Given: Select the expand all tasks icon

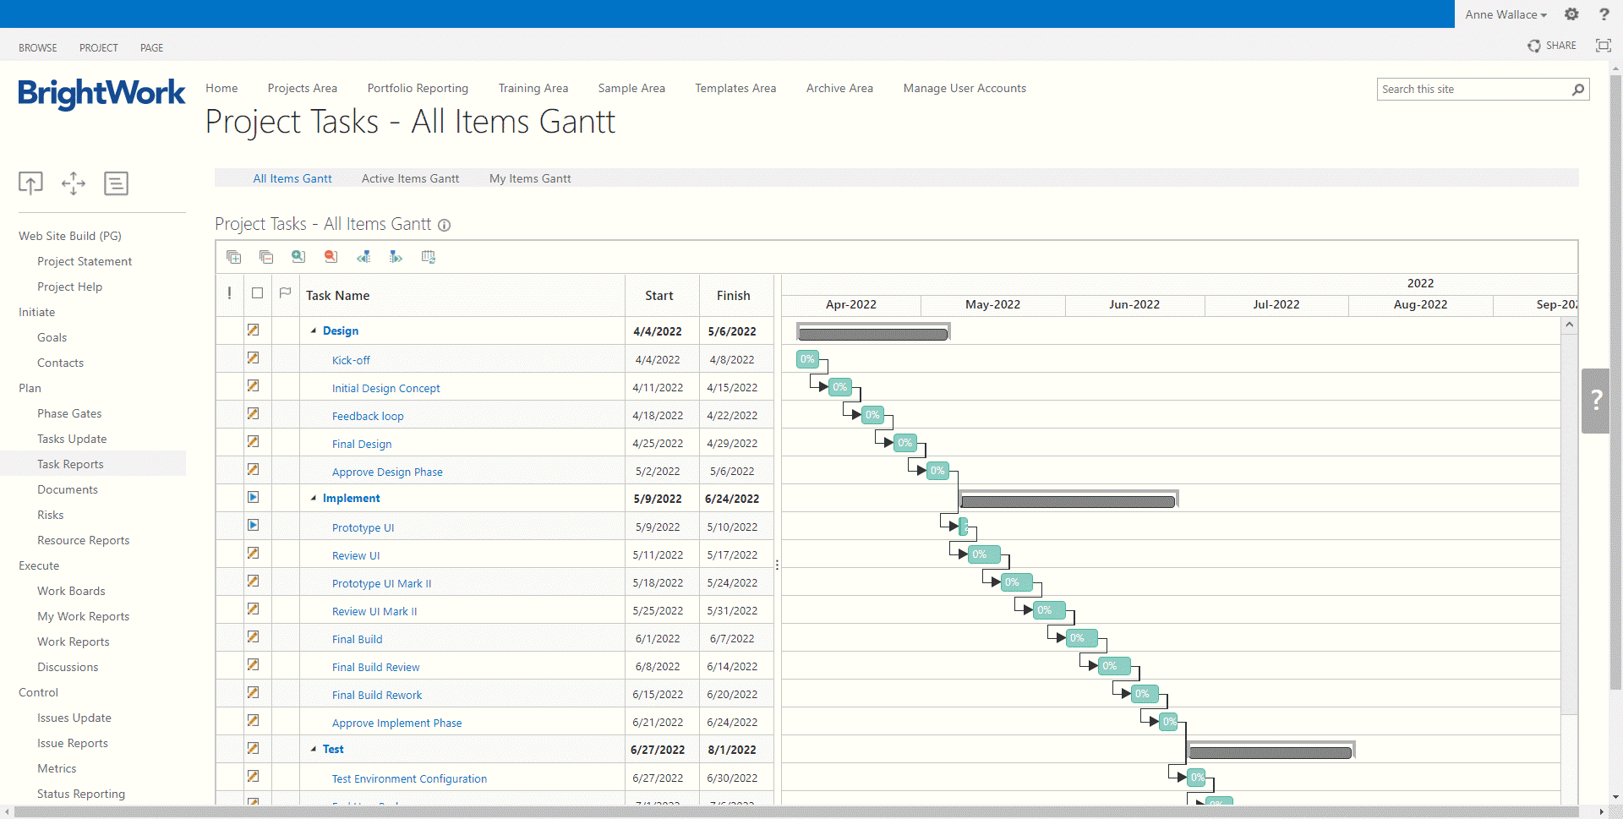Looking at the screenshot, I should (233, 256).
